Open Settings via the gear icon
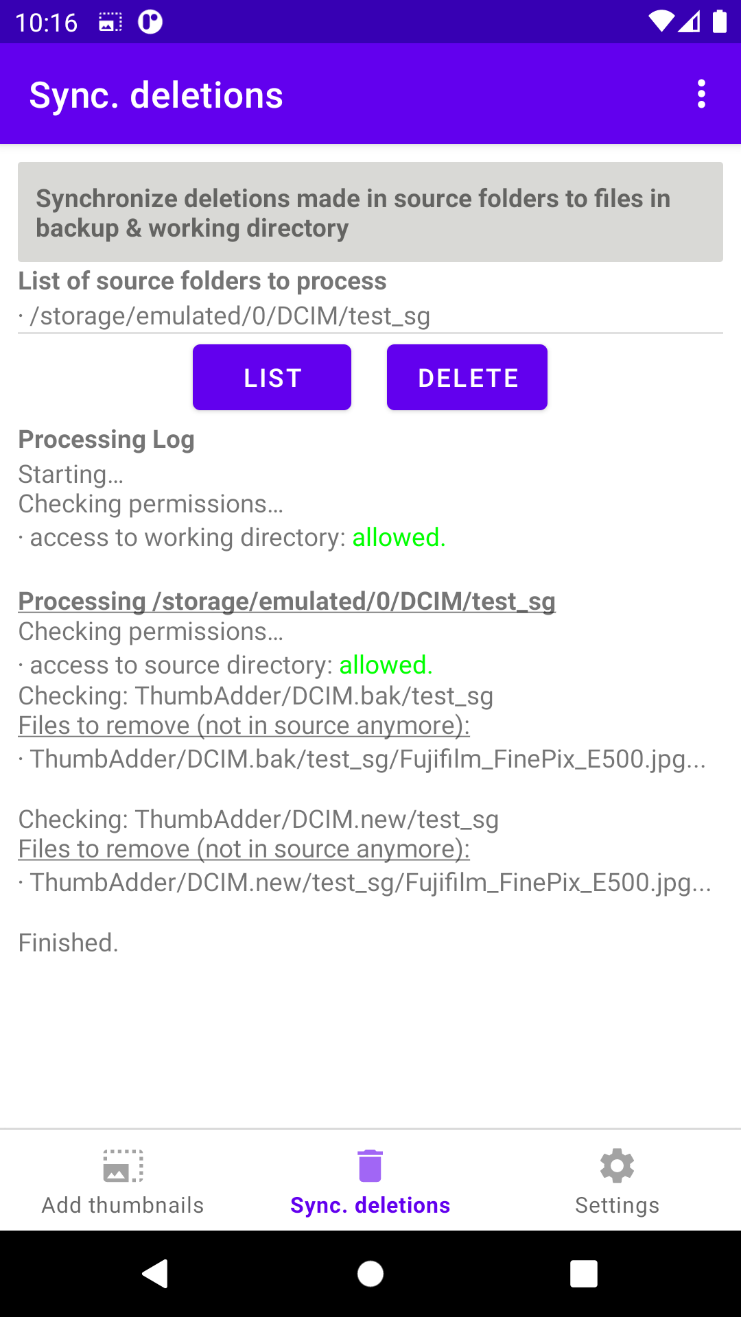 pos(617,1165)
